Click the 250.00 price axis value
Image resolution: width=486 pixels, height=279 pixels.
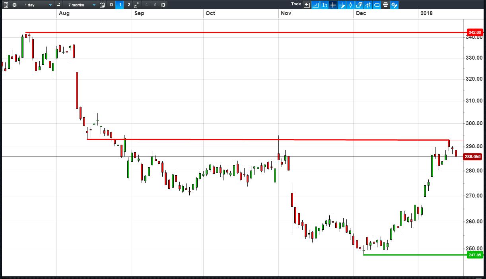[x=474, y=249]
